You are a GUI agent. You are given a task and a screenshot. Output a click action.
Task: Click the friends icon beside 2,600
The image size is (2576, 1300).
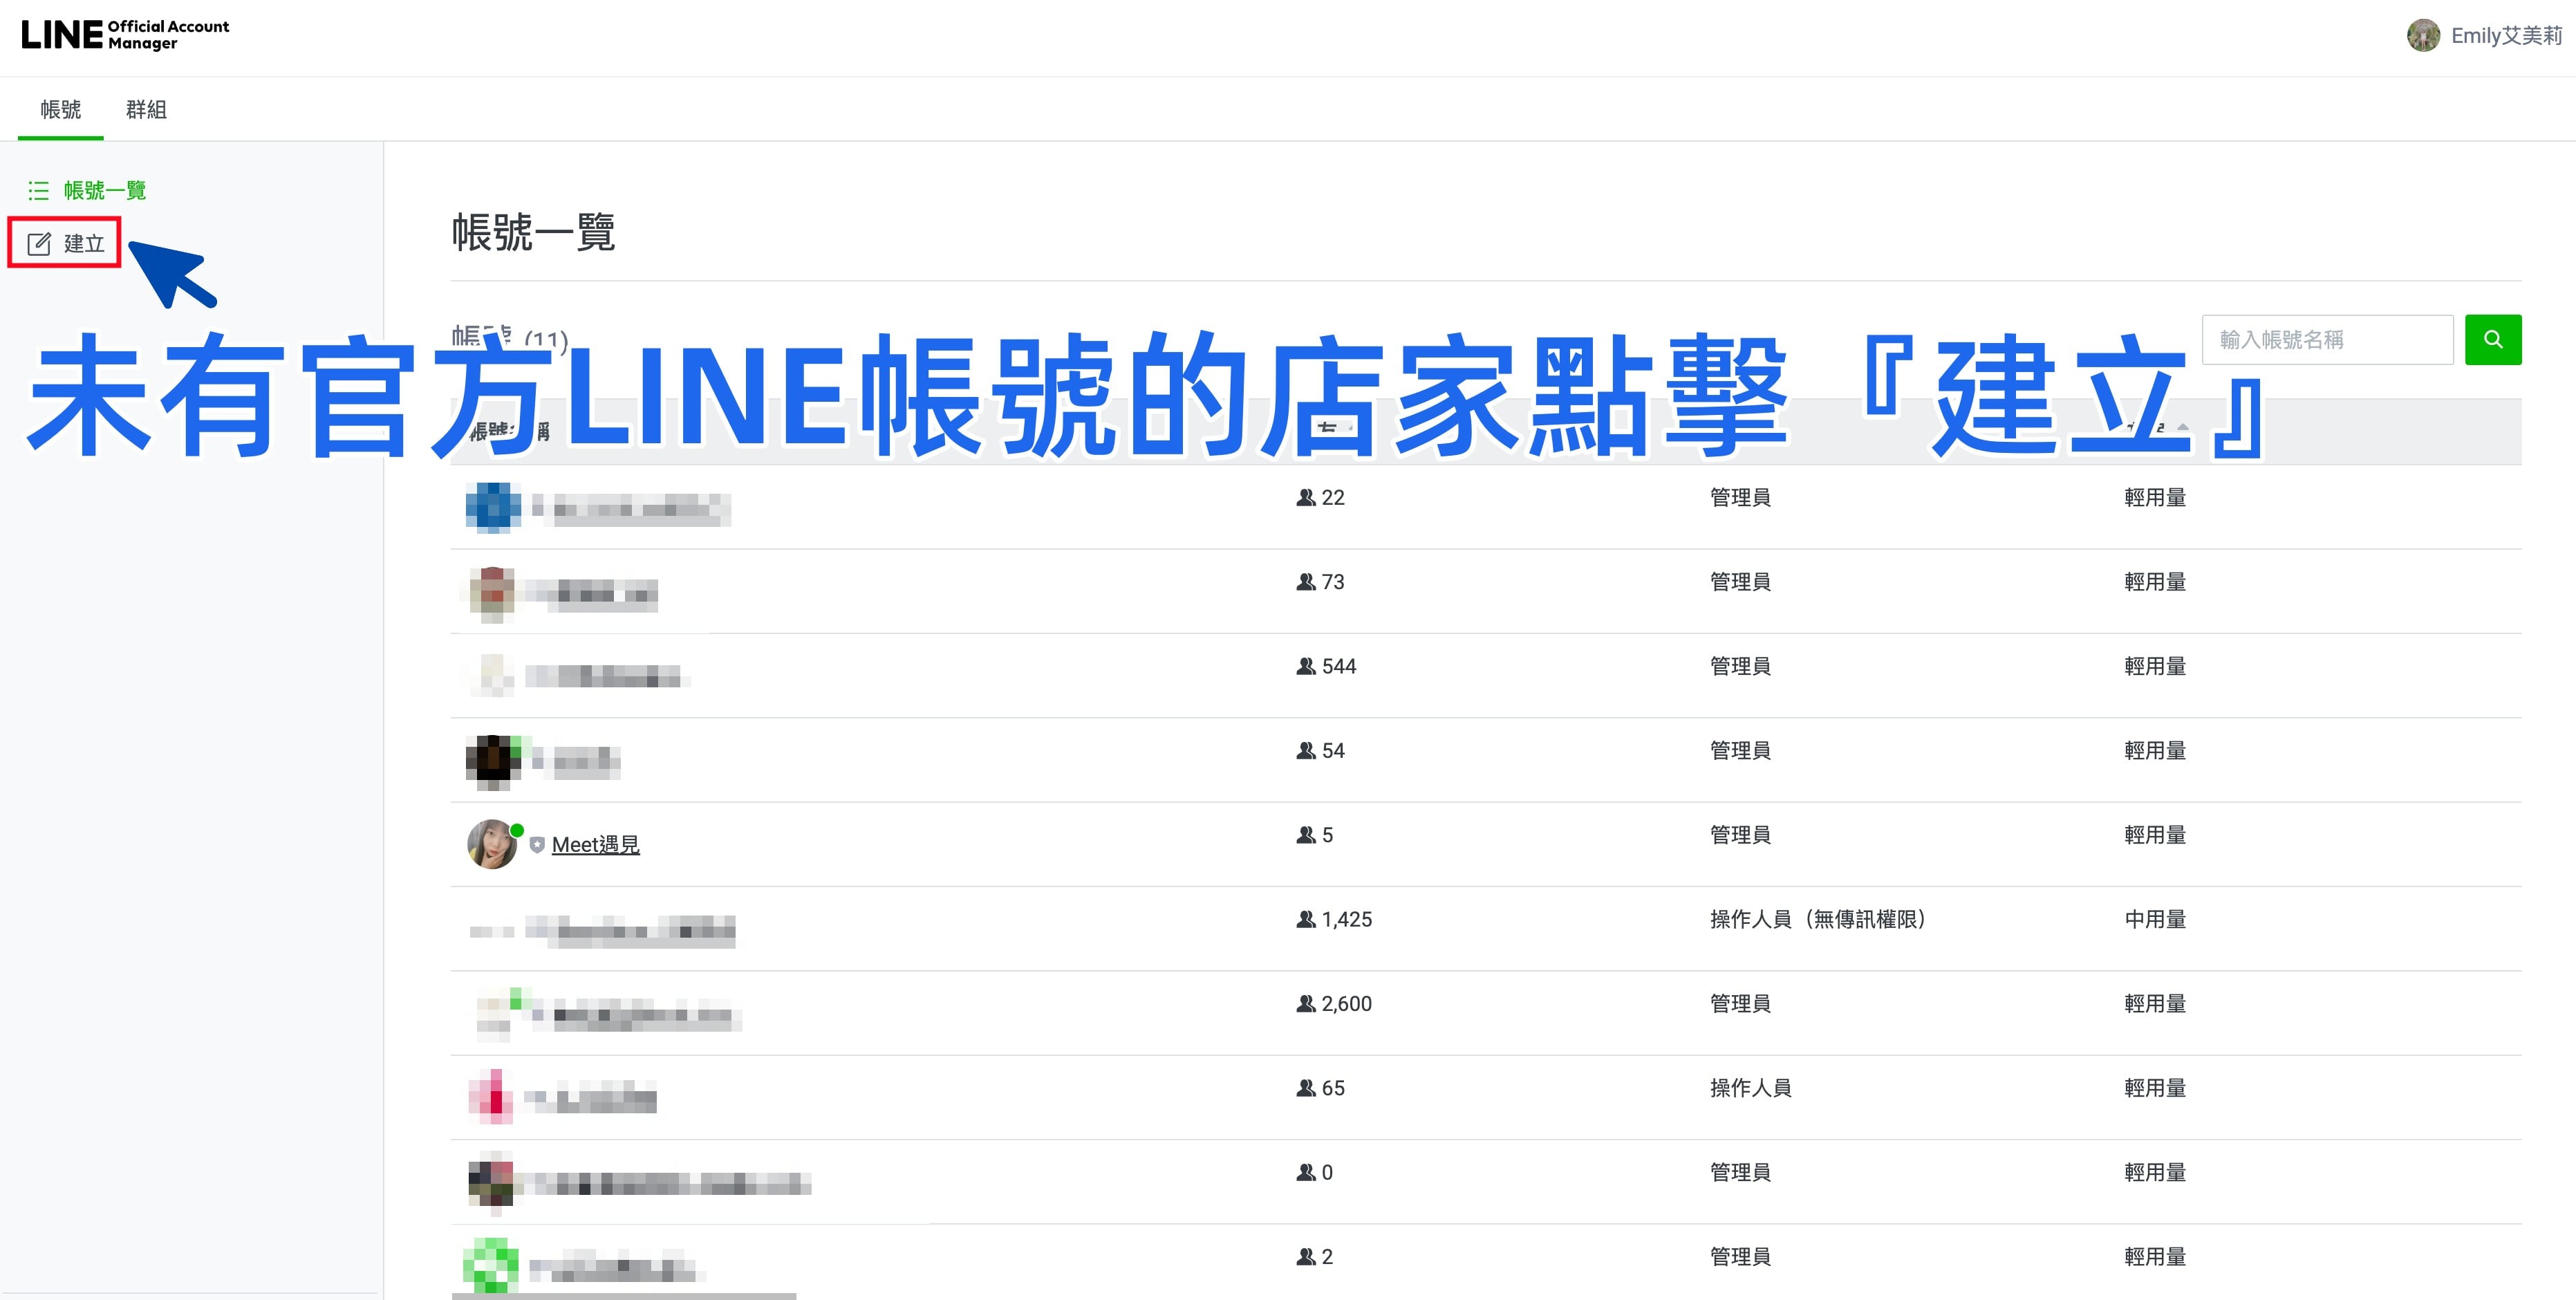(x=1305, y=1003)
